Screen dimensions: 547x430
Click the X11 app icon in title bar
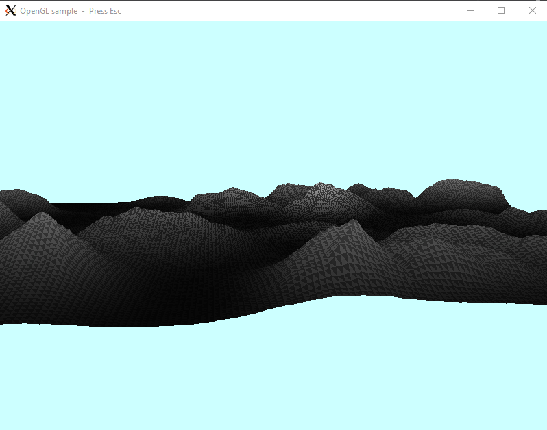(x=11, y=11)
